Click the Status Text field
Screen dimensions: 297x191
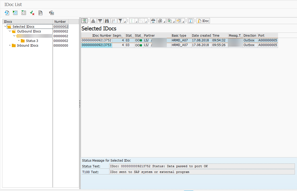[x=202, y=166]
